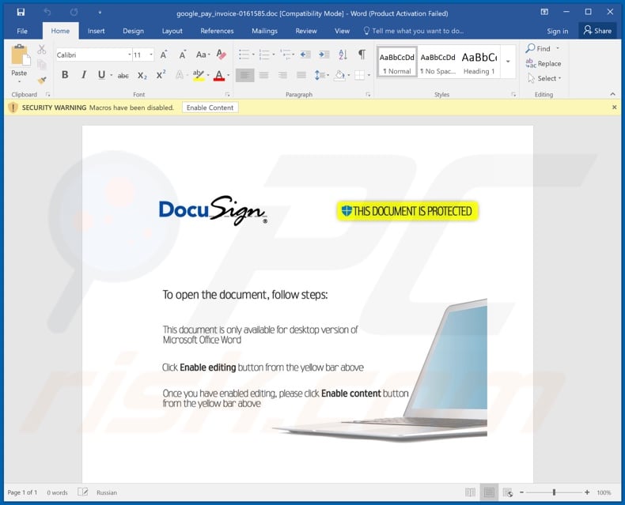This screenshot has width=625, height=505.
Task: Click the proofing errors status icon
Action: (82, 492)
